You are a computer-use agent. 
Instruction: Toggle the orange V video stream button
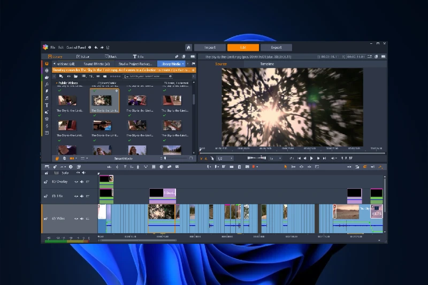201,158
